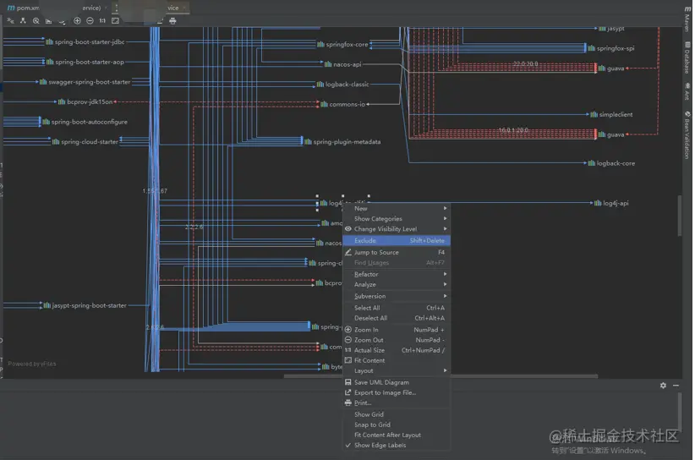Open the Maven tool window sidebar
The height and width of the screenshot is (460, 695).
click(x=687, y=21)
